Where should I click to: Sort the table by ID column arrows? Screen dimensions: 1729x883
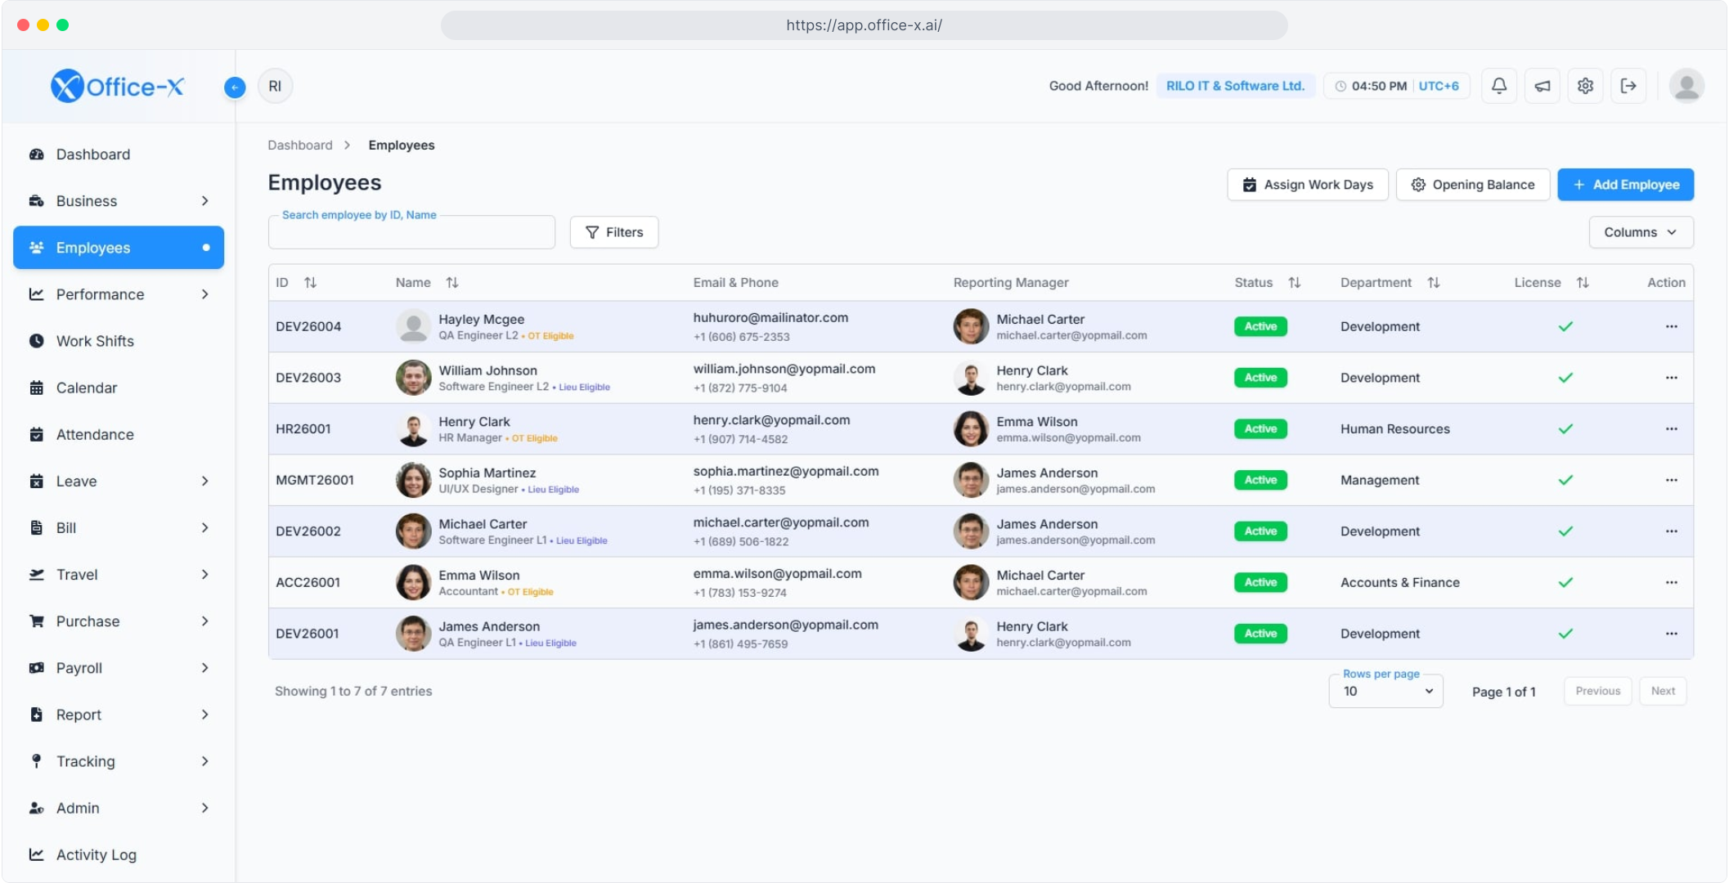coord(310,282)
